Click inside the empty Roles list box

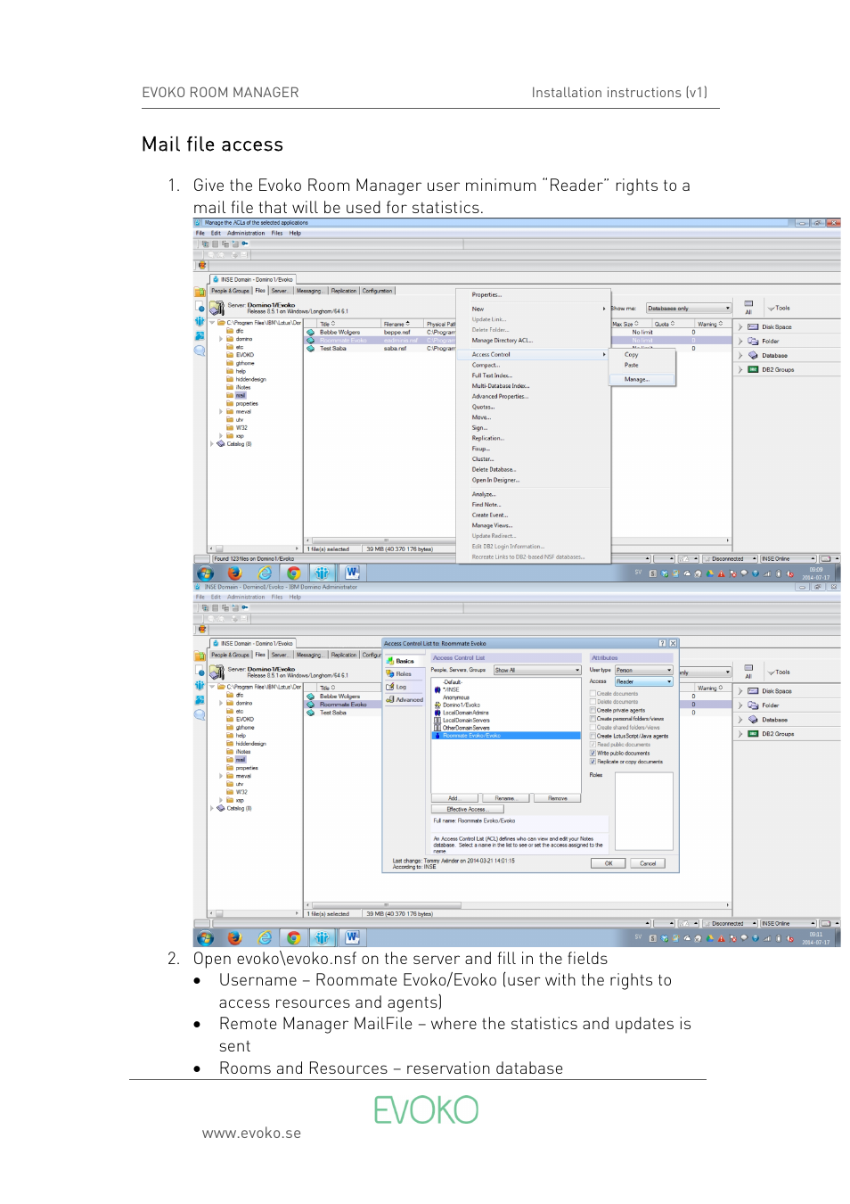tap(643, 811)
